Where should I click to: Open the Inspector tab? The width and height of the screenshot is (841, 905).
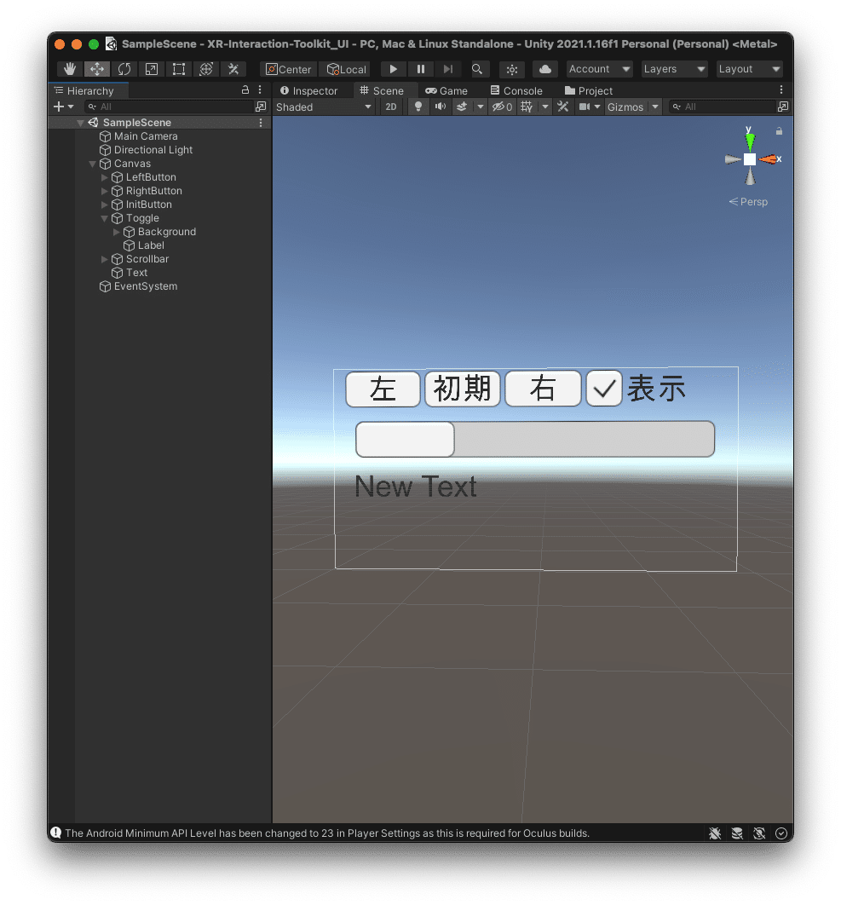[308, 90]
